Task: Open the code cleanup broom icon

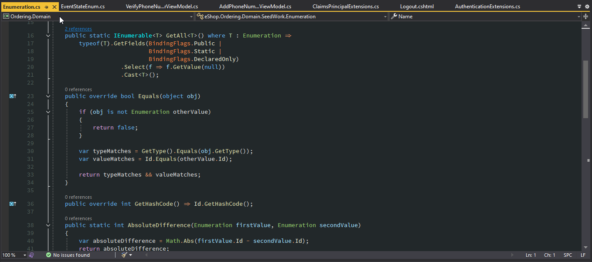Action: click(x=124, y=255)
